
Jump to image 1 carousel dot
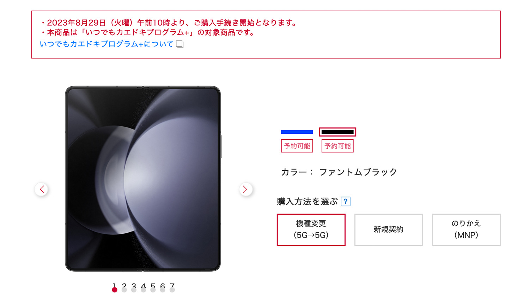click(x=115, y=290)
